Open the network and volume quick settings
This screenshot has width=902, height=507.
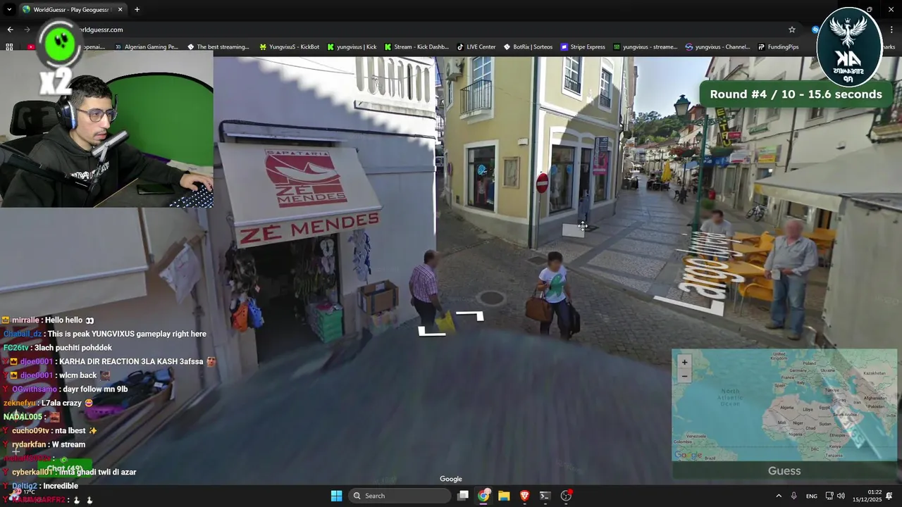(835, 496)
